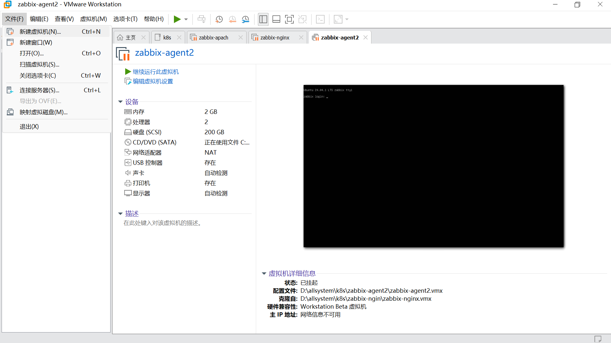Click the message log icon in status bar

coord(598,339)
